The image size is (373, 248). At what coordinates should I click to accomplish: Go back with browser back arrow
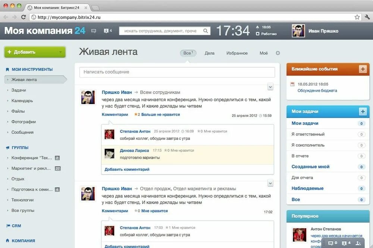tap(6, 17)
